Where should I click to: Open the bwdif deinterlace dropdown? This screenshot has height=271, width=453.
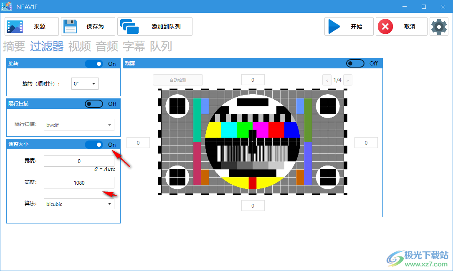coord(79,125)
